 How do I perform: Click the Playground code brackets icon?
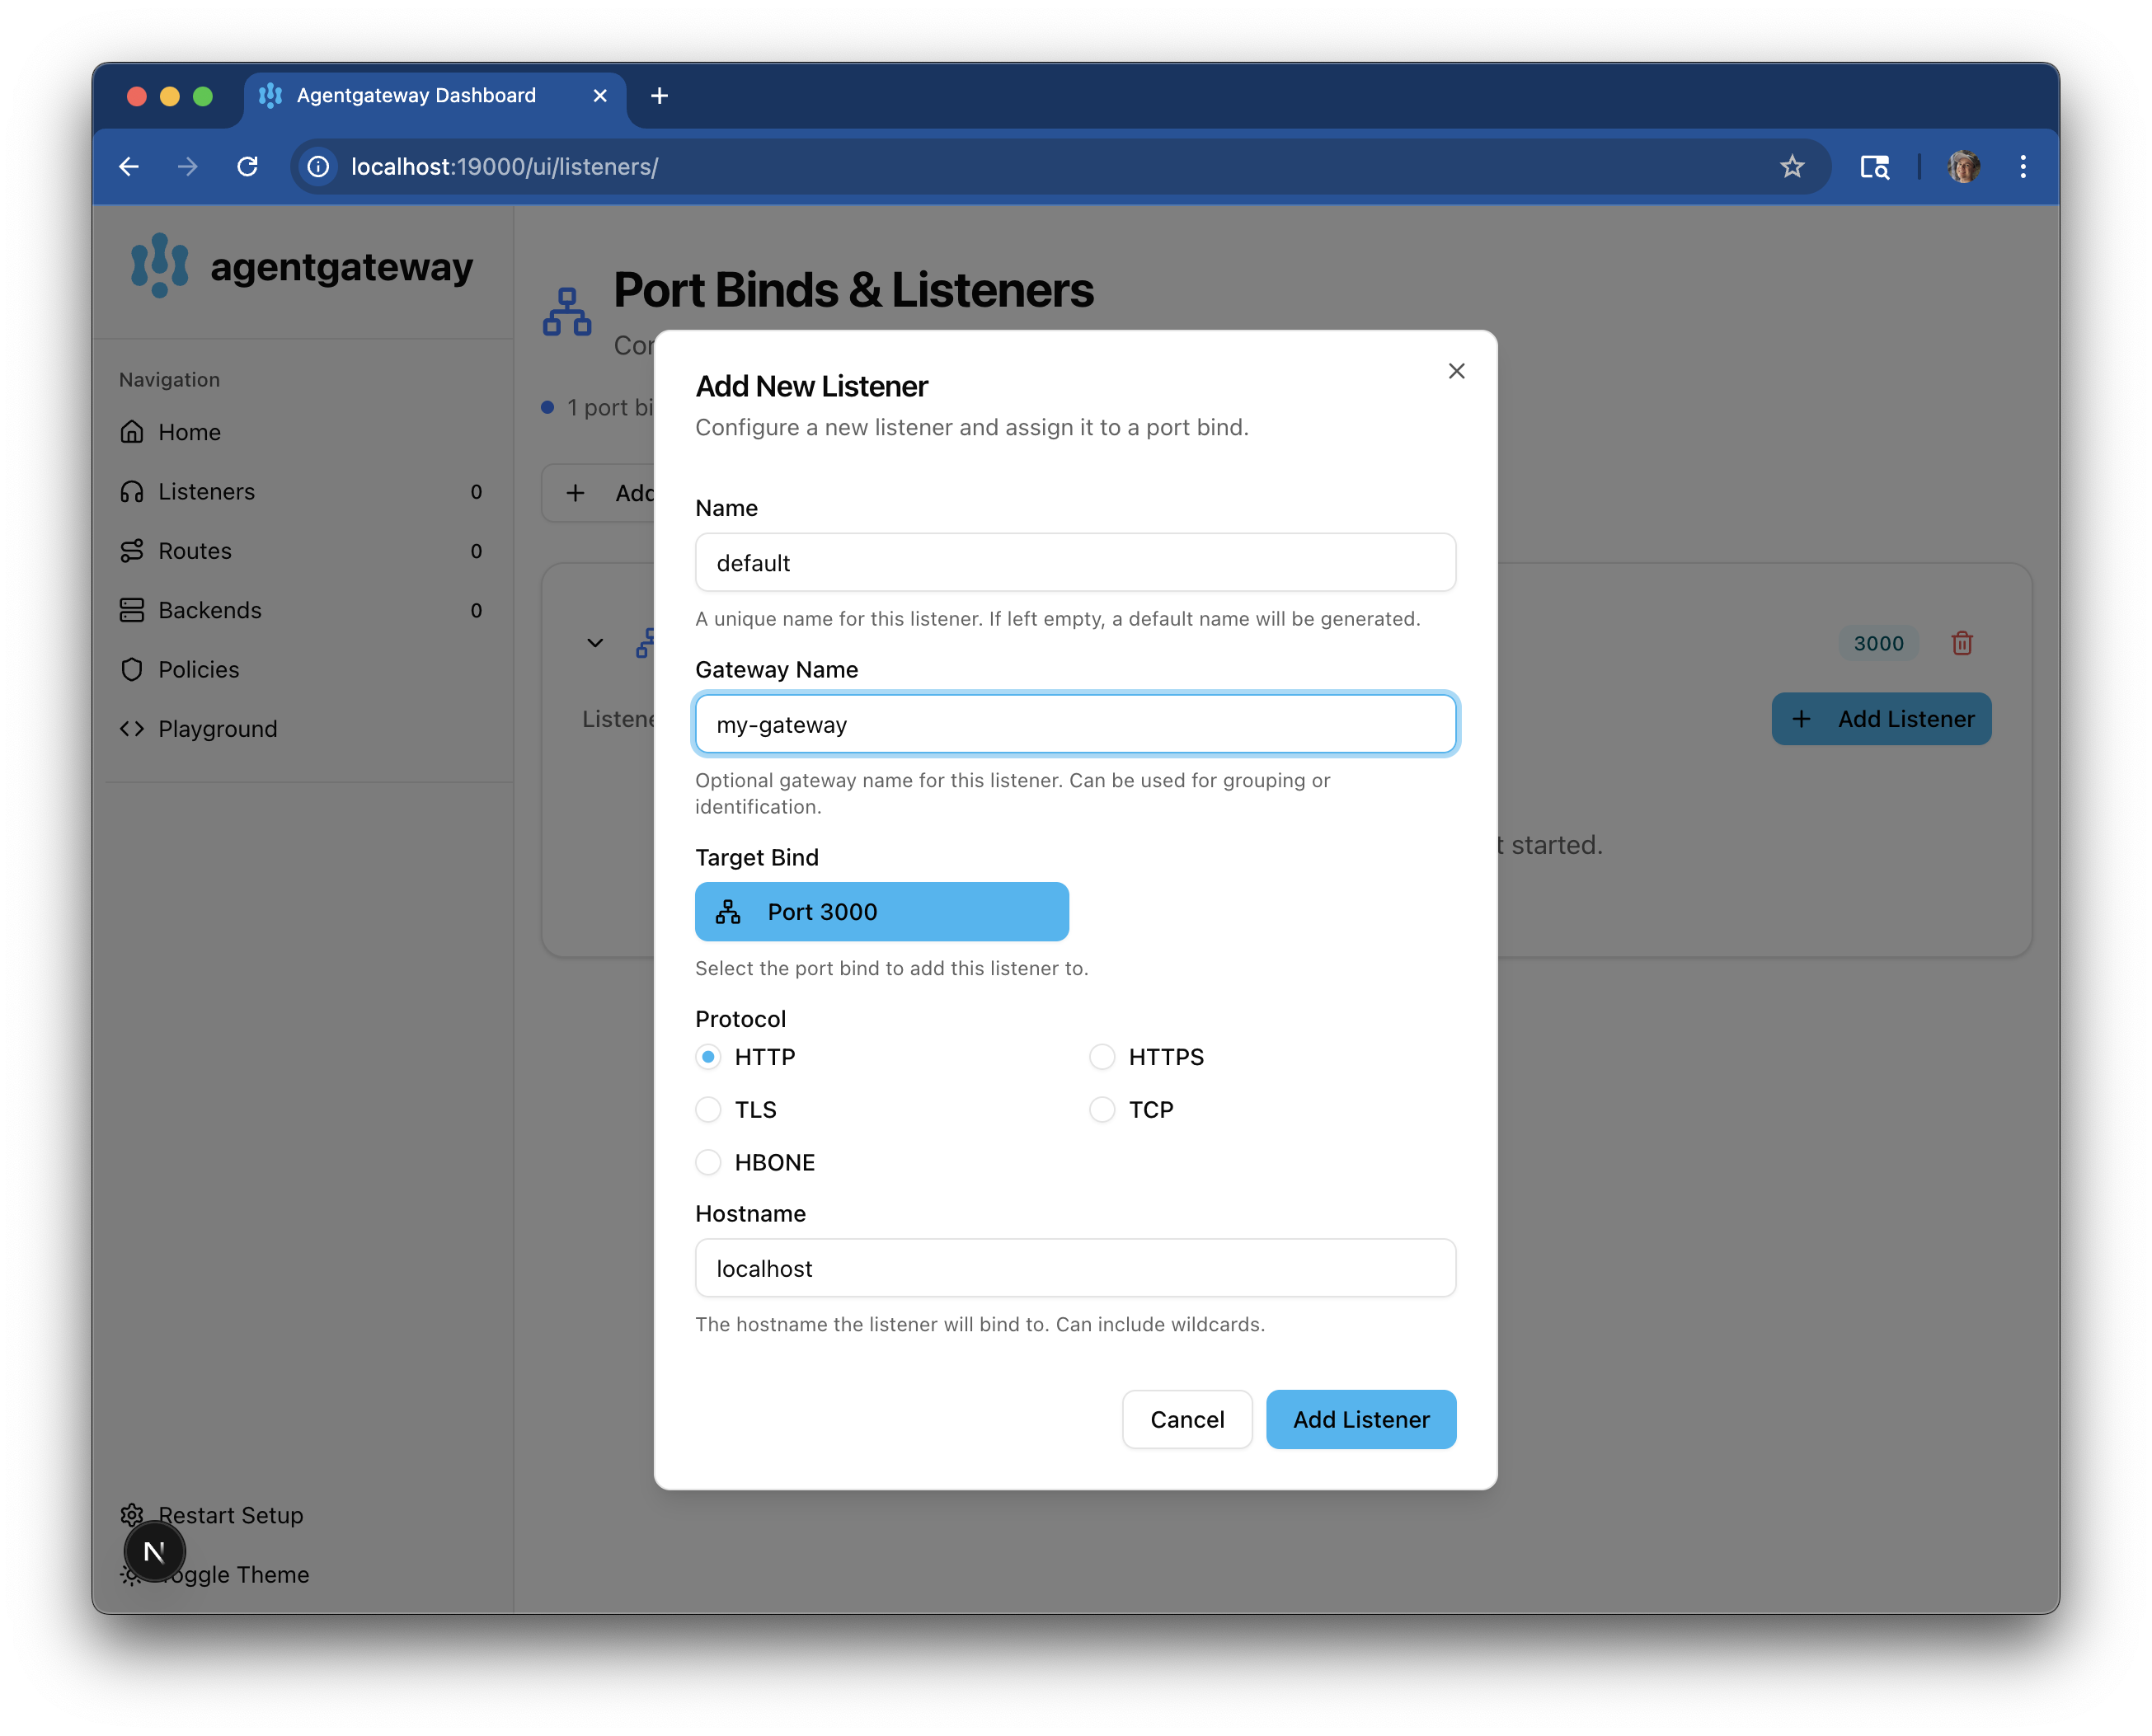pyautogui.click(x=132, y=729)
